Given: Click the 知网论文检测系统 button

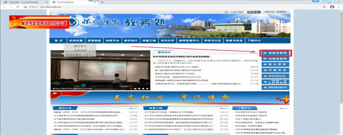Looking at the screenshot, I should click(275, 82).
